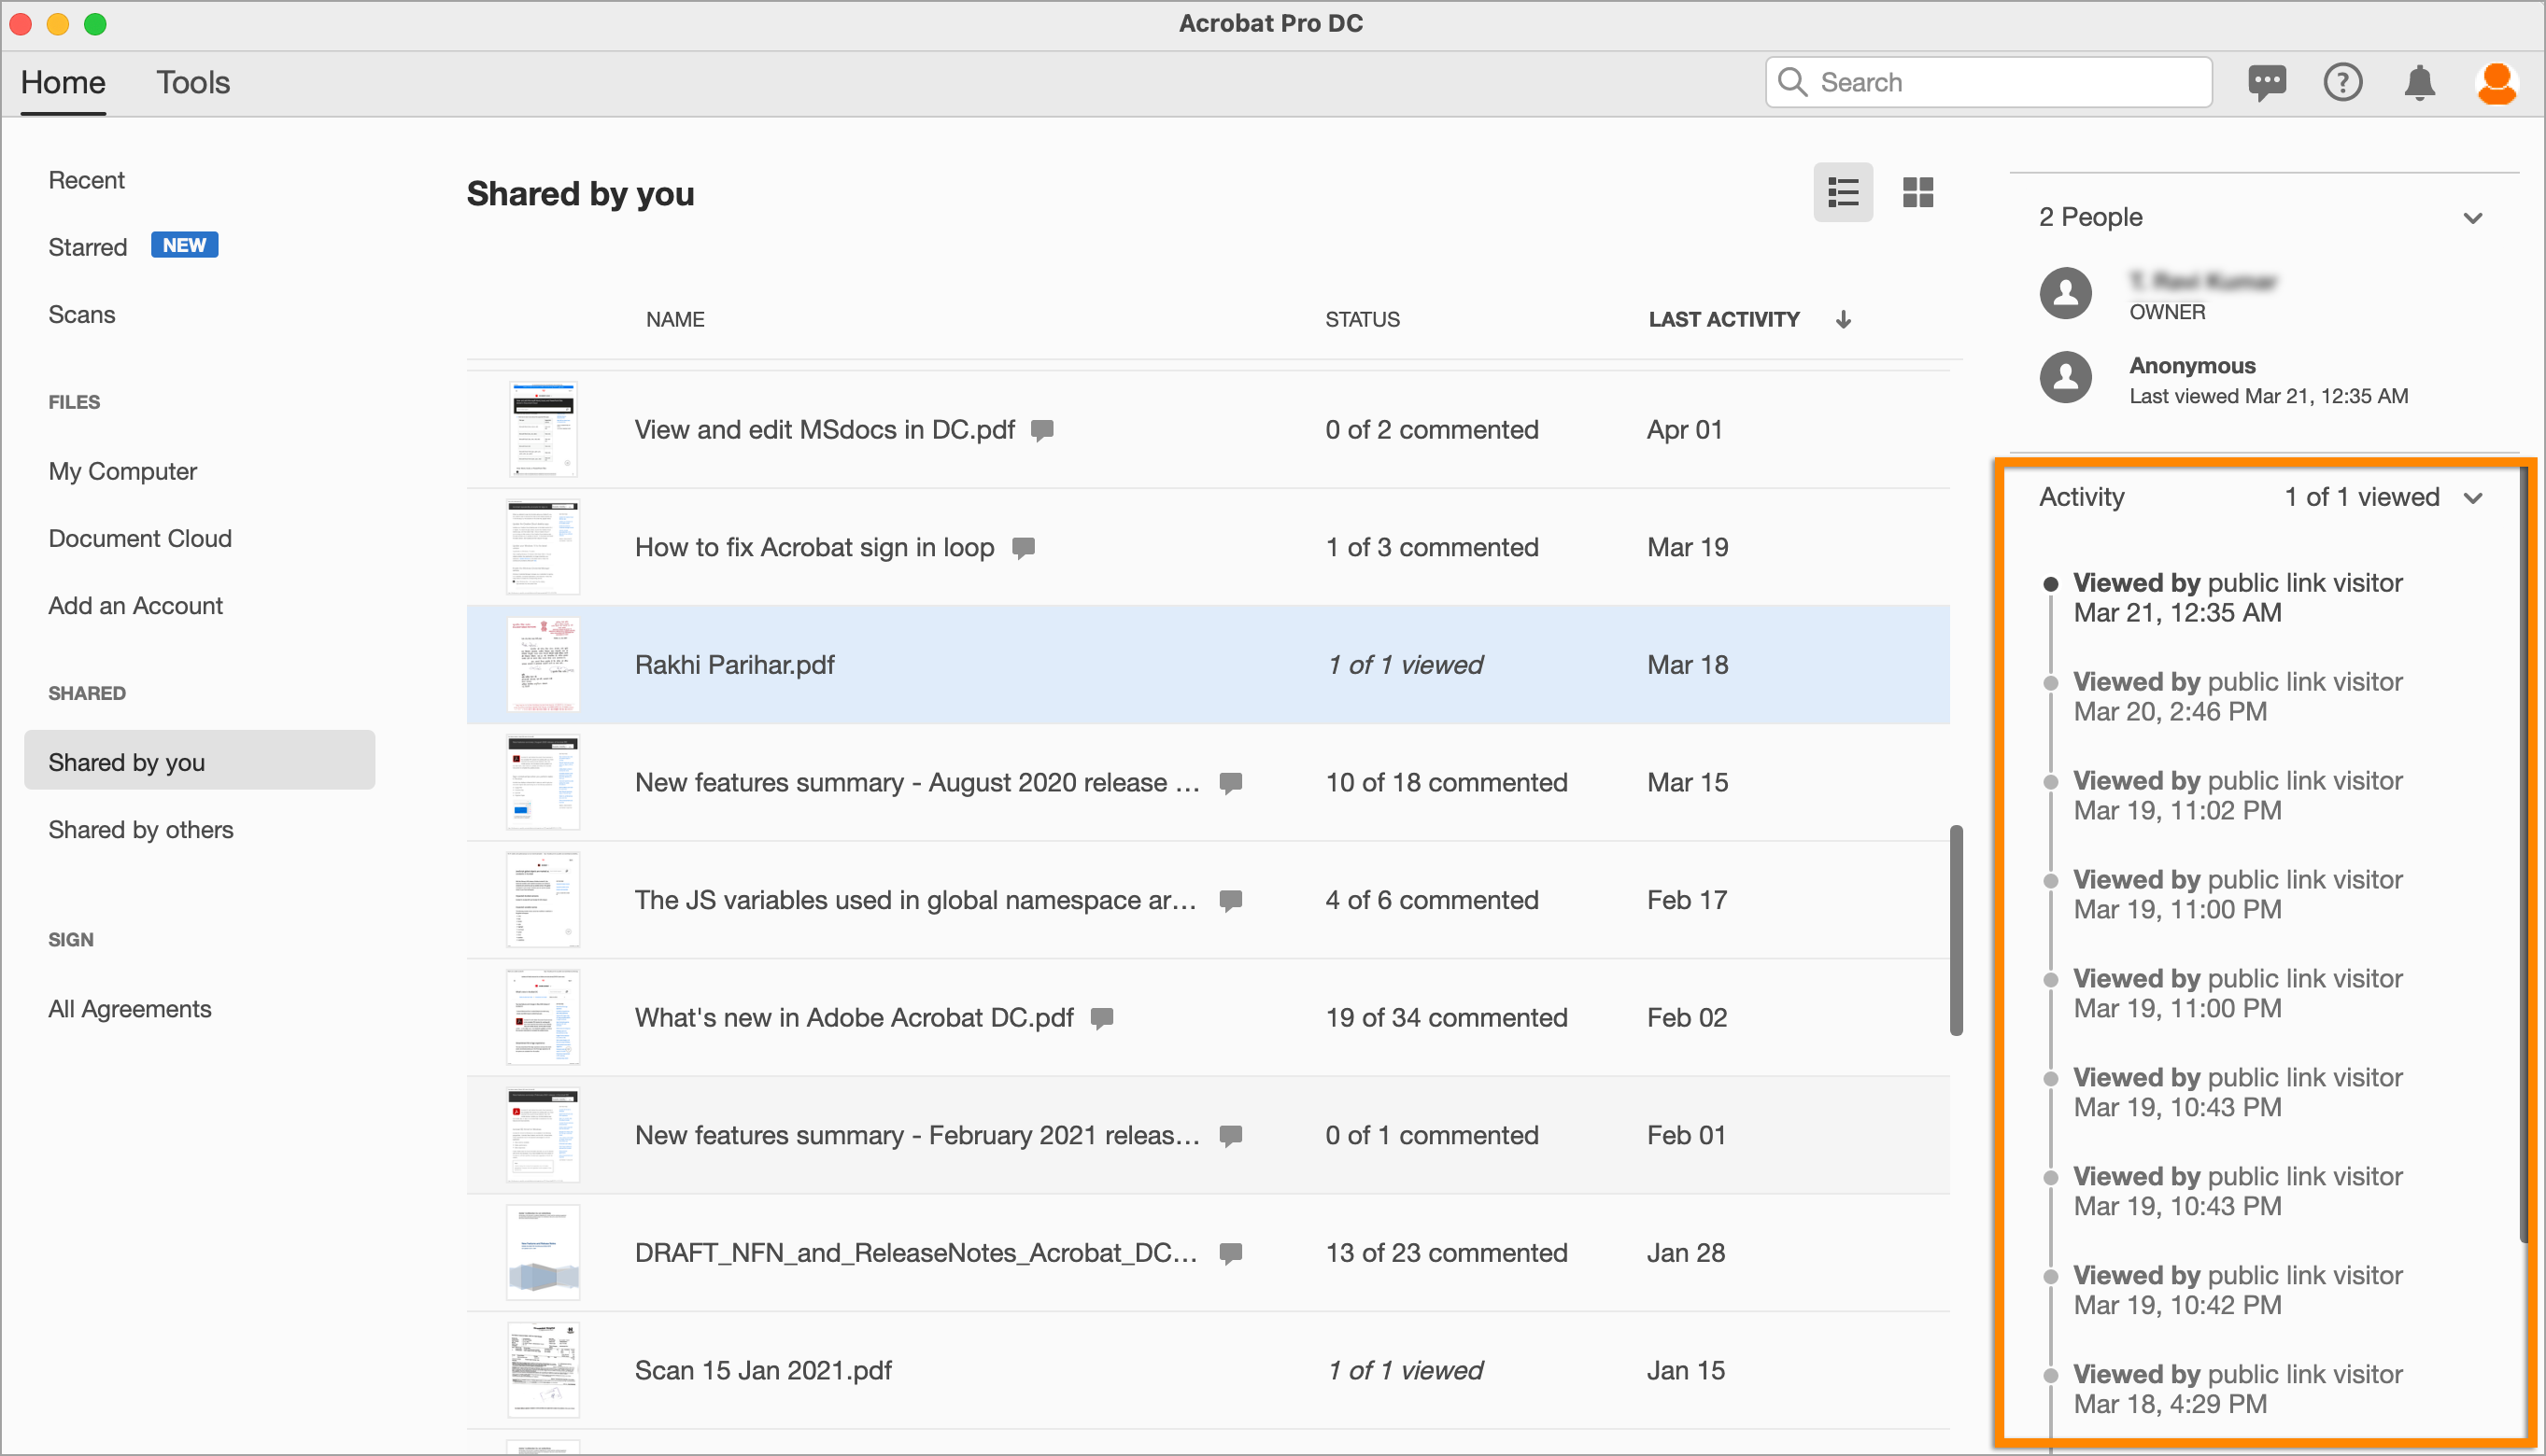
Task: Select Shared by others in sidebar
Action: coord(141,830)
